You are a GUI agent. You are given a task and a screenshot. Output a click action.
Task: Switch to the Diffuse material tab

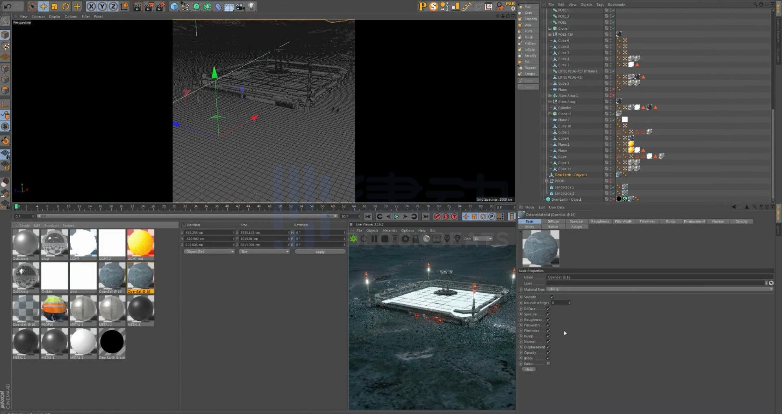tap(553, 221)
